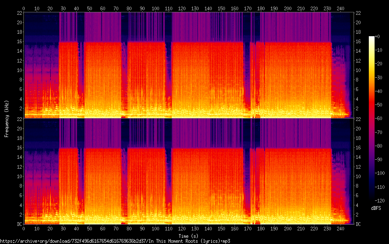Click the 16 kHz tick of the upper channel, left axis
The width and height of the screenshot is (389, 244).
19,42
